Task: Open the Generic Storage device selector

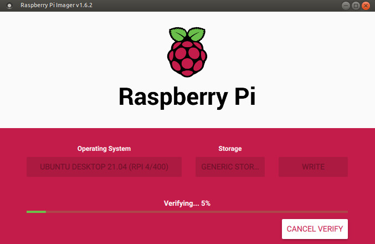Action: point(230,166)
